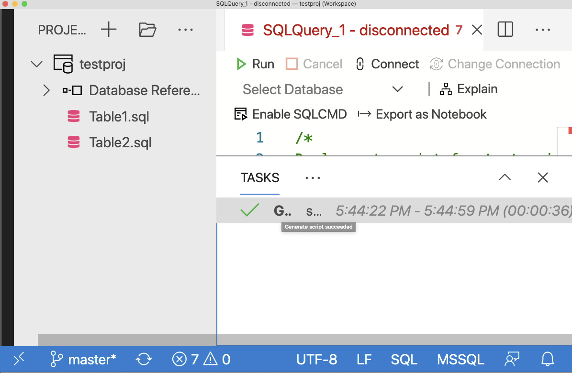Open Table1.sql from the project tree
572x373 pixels.
click(x=119, y=116)
